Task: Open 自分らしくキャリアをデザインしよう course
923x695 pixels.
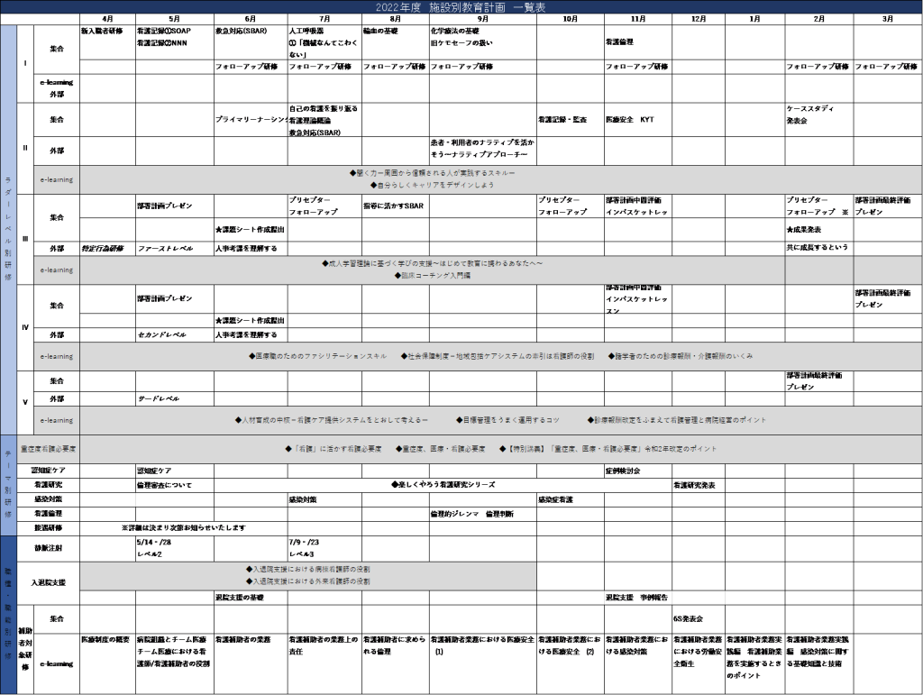Action: 432,185
